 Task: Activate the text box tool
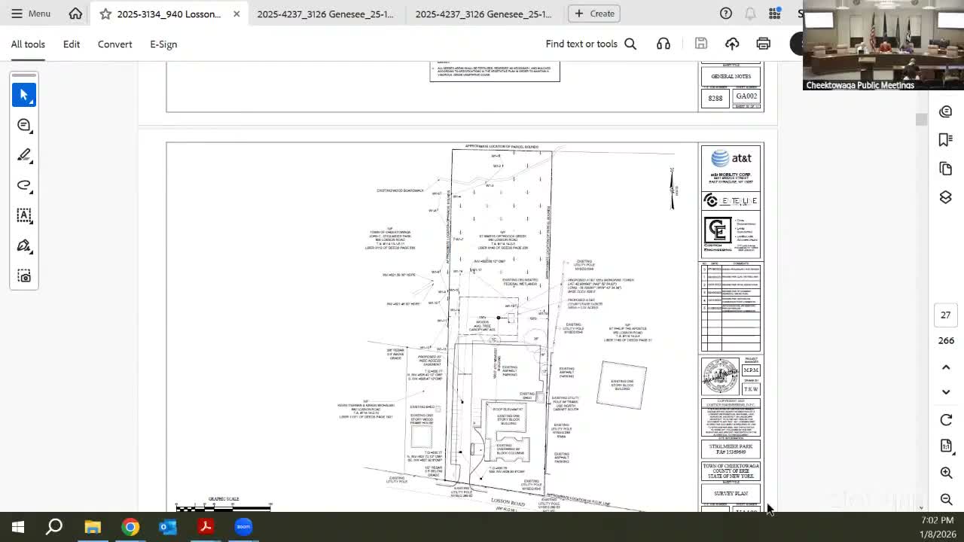[x=24, y=215]
